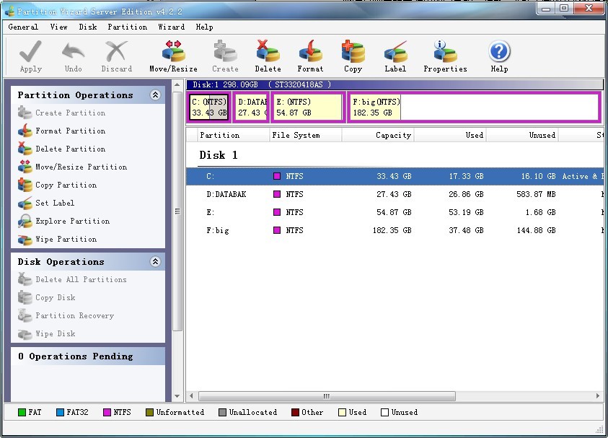The height and width of the screenshot is (438, 608).
Task: Click the Partition Wizard title bar icon
Action: [x=9, y=12]
